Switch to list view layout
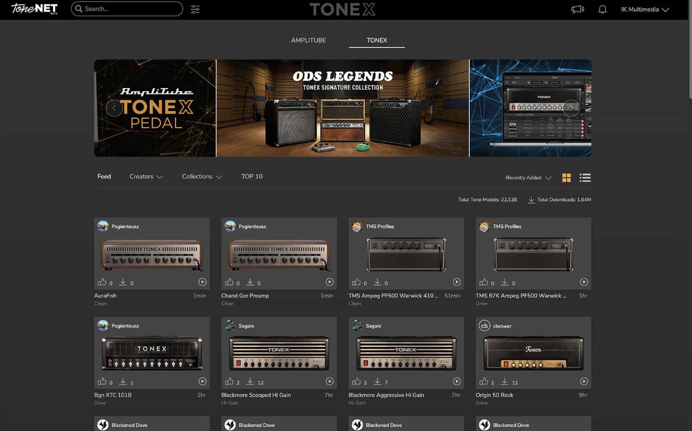Screen dimensions: 692x431 [585, 178]
